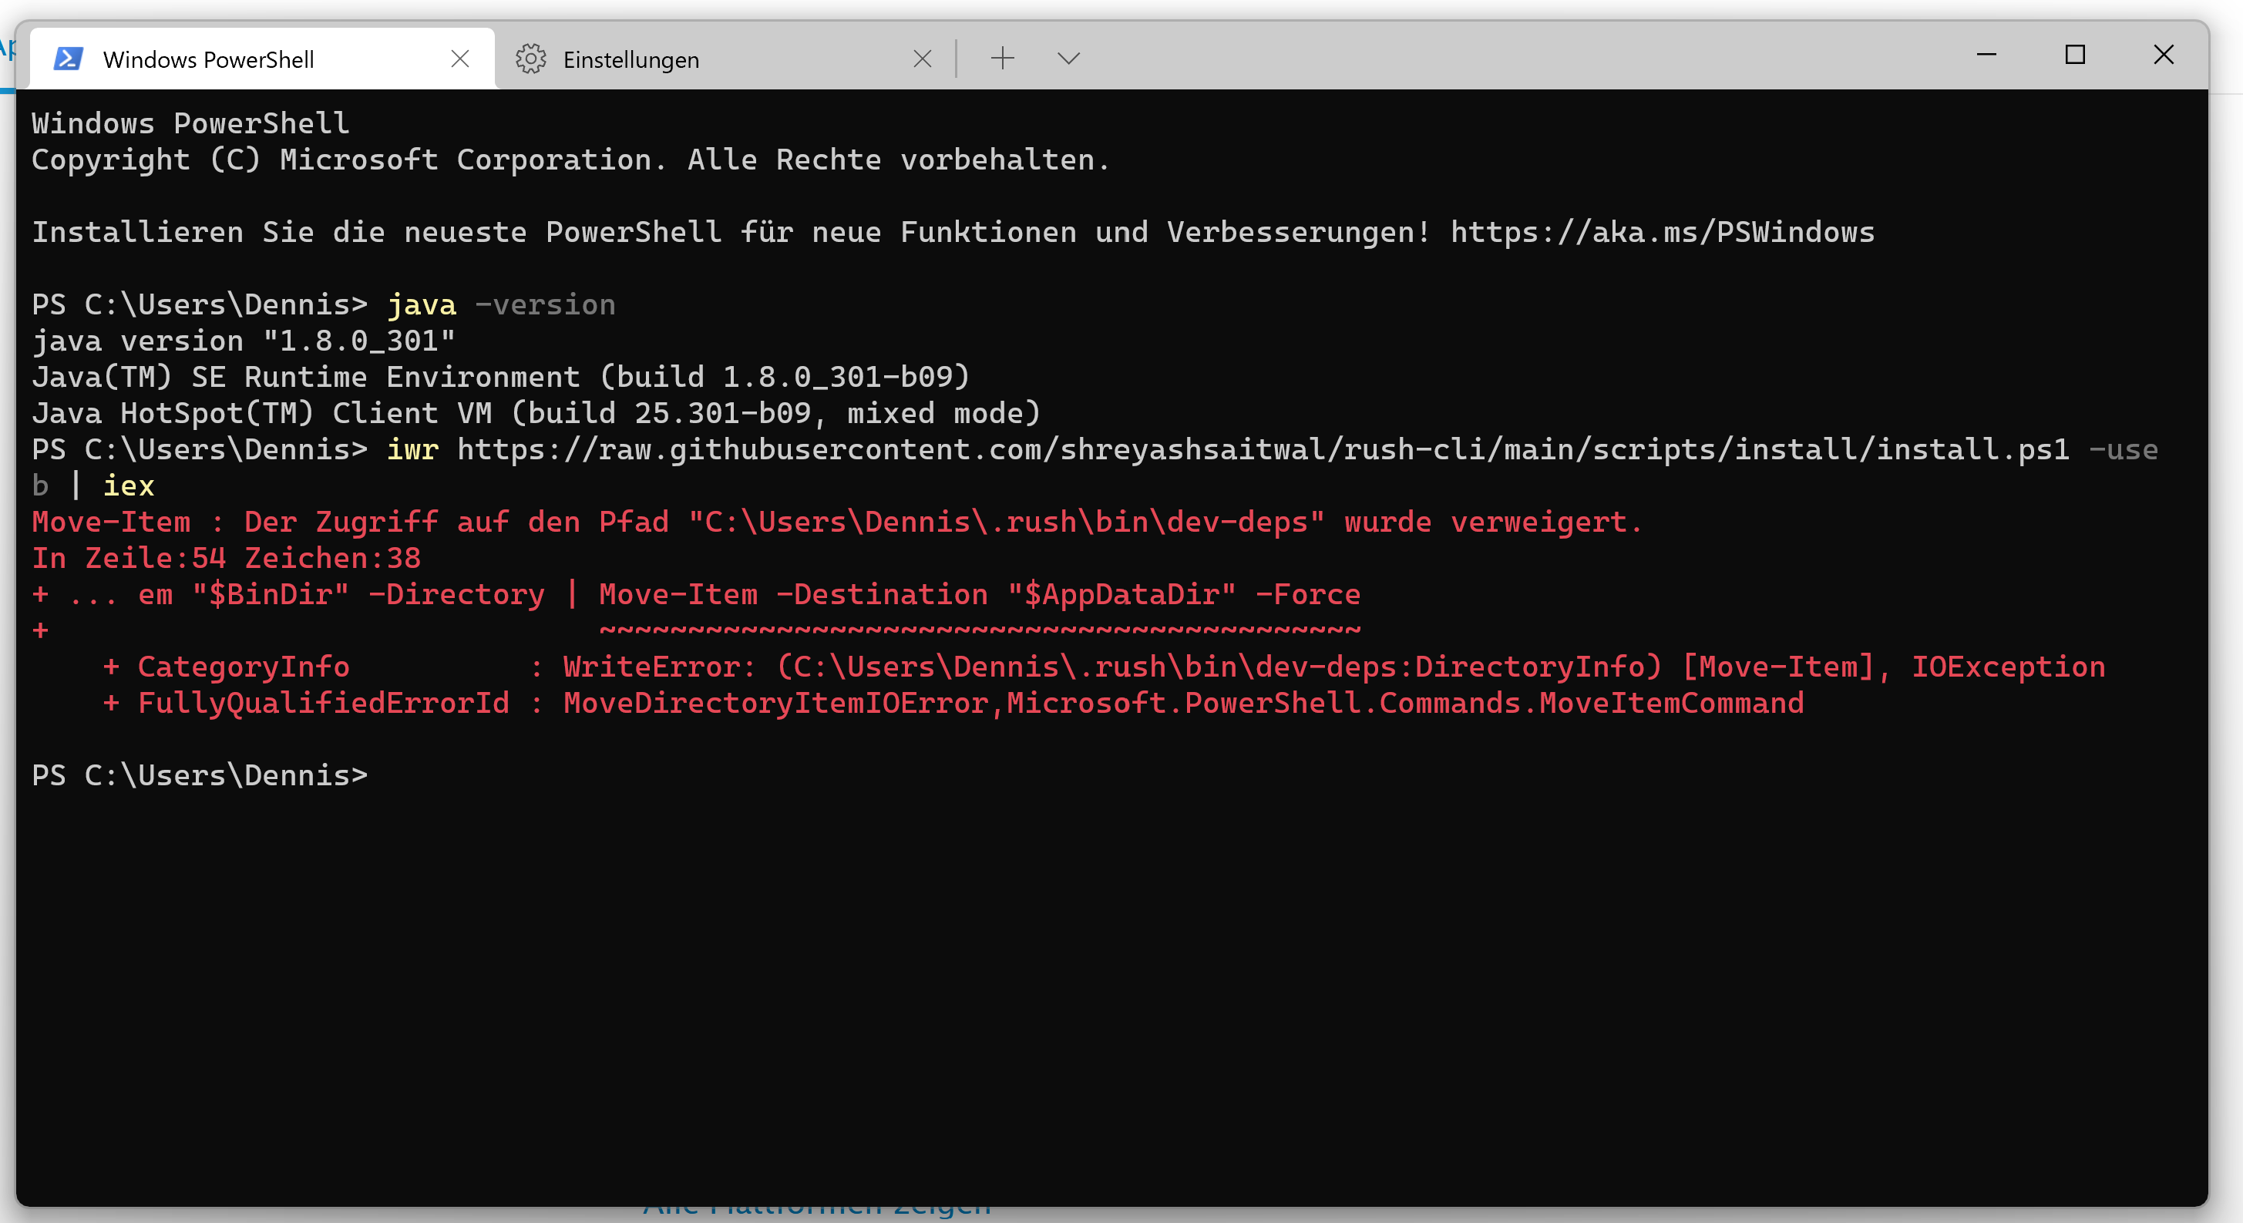Switch to the Windows PowerShell tab
Image resolution: width=2243 pixels, height=1223 pixels.
209,59
